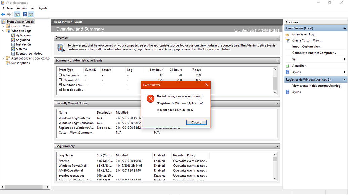
Task: Expand the Custom Views tree node
Action: pyautogui.click(x=3, y=26)
